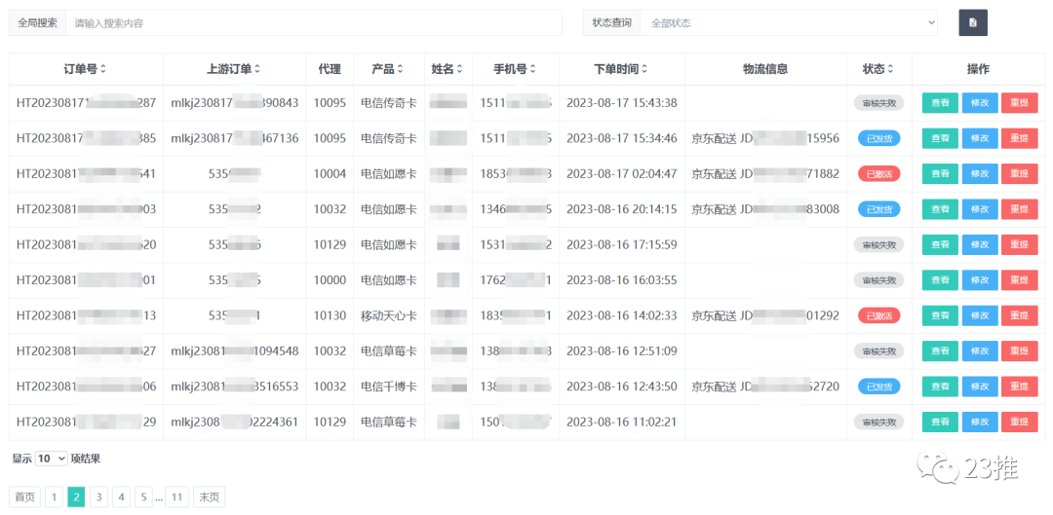Click 重提 for order at 15:43:38

click(1020, 103)
